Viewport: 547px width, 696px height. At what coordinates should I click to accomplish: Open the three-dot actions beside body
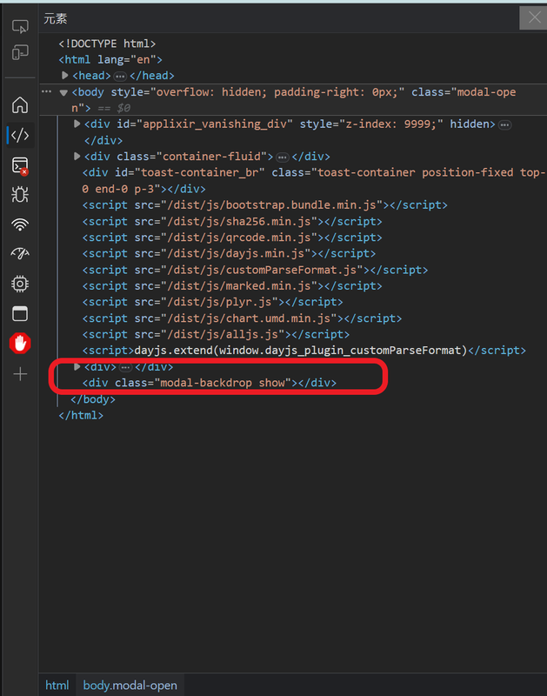pos(47,92)
